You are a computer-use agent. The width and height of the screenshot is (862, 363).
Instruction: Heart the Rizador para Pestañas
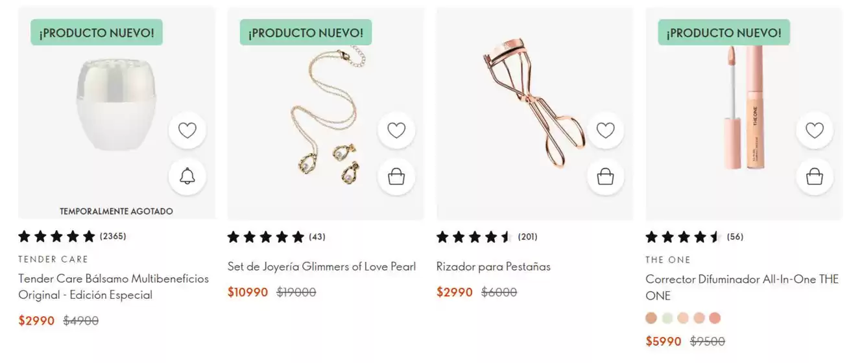605,130
